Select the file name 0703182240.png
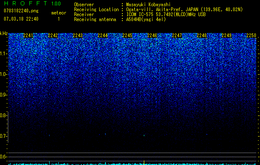260x165 pixels. pos(21,11)
